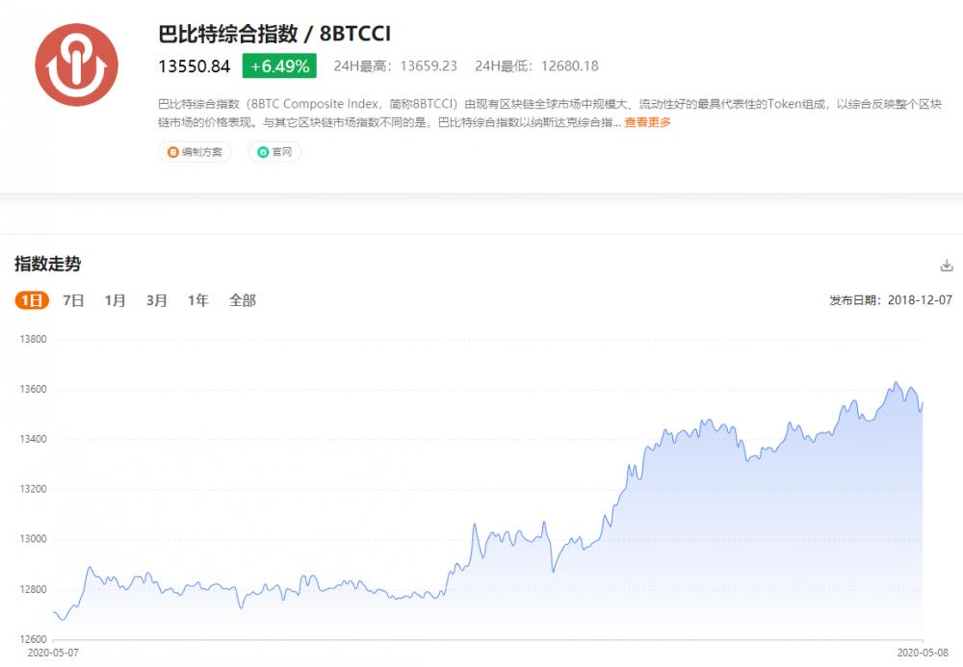Click the 24H最高 13659.23 value

click(396, 66)
